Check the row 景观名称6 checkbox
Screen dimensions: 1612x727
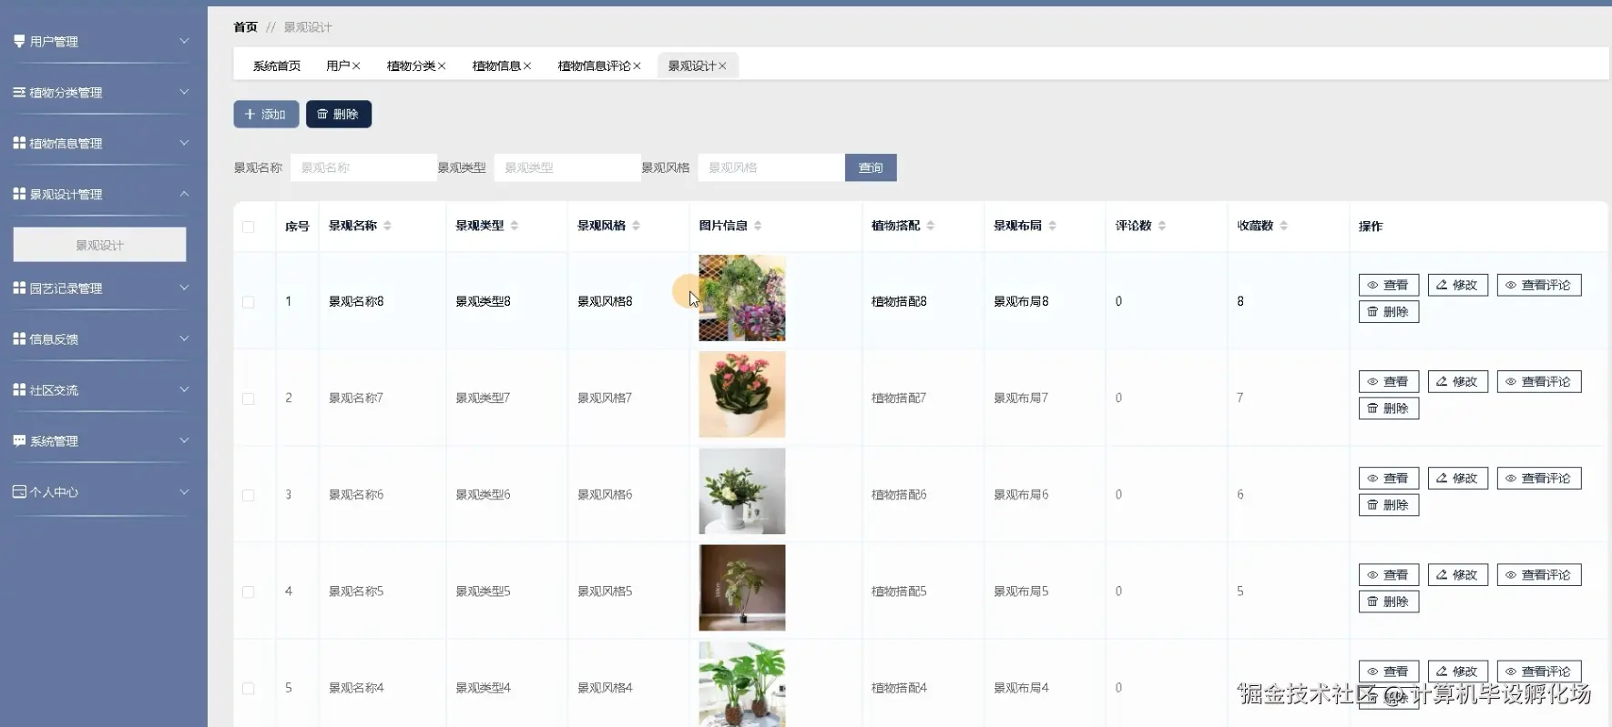click(x=249, y=495)
